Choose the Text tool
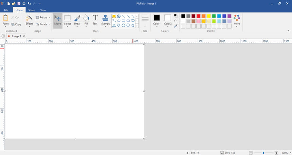 pyautogui.click(x=95, y=20)
